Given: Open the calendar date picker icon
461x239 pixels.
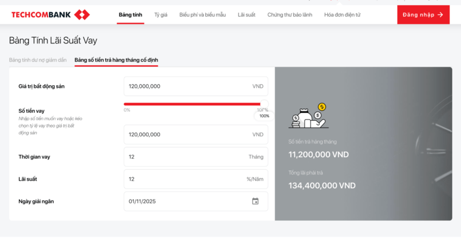Looking at the screenshot, I should (x=255, y=201).
